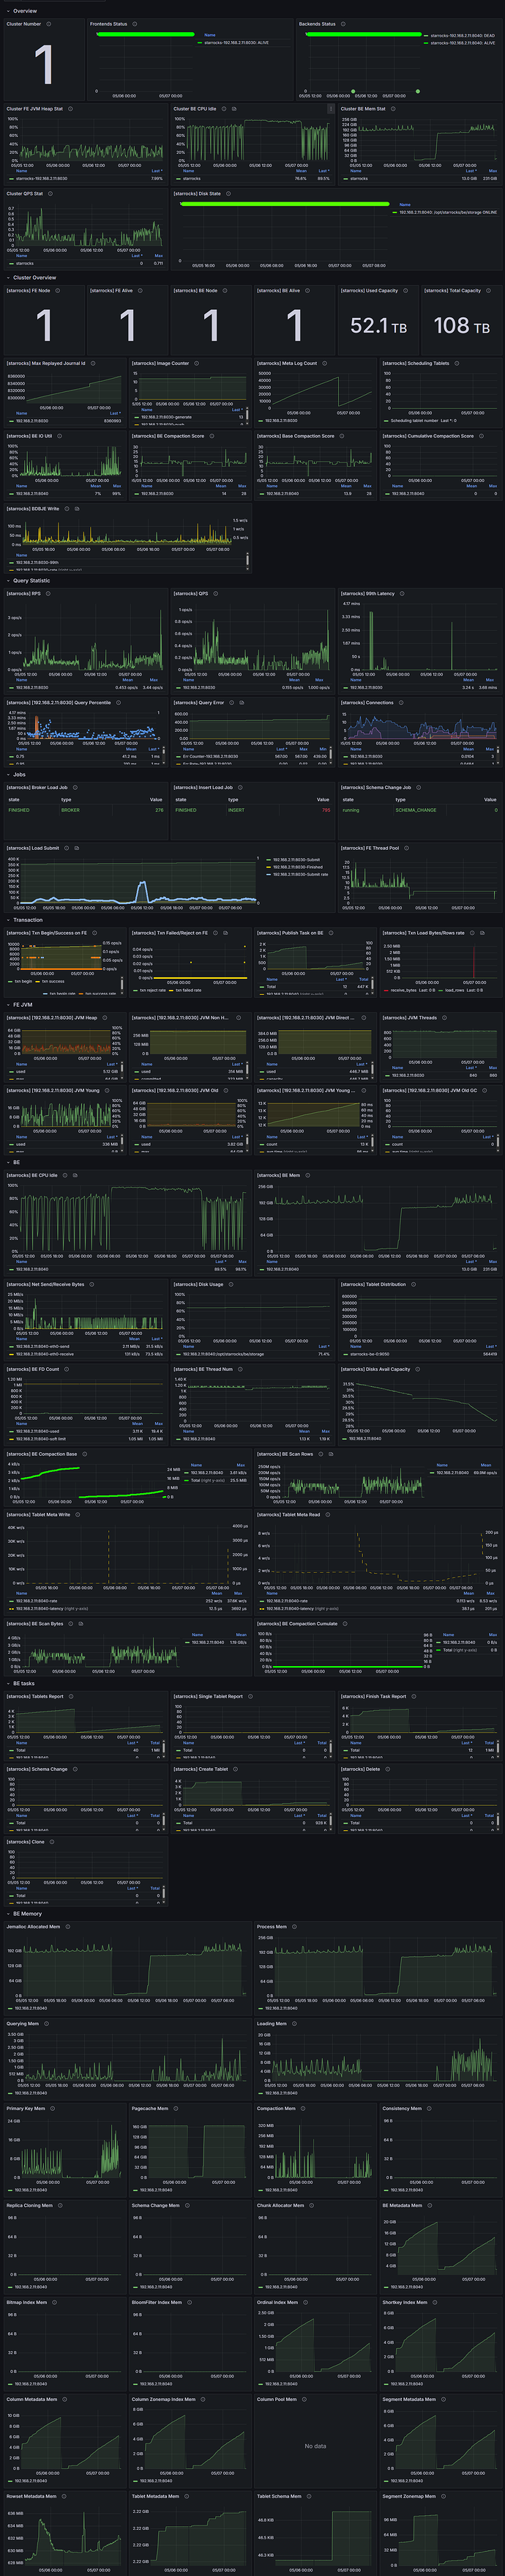Viewport: 505px width, 2576px height.
Task: Sort Broker Load Job table by state column
Action: (14, 799)
